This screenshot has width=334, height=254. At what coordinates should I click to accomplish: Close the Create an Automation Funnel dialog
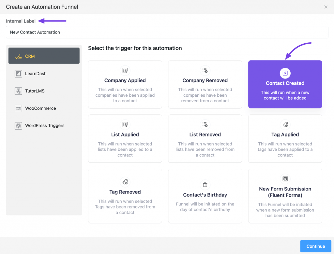pos(325,7)
